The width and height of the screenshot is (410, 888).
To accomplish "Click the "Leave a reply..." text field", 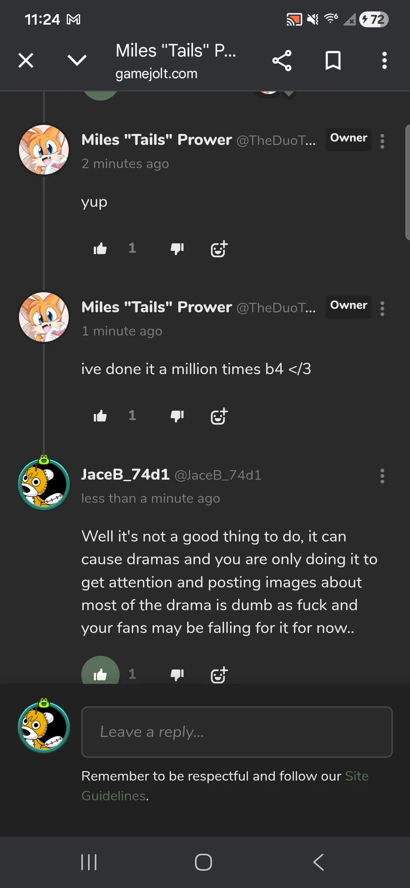I will coord(237,732).
